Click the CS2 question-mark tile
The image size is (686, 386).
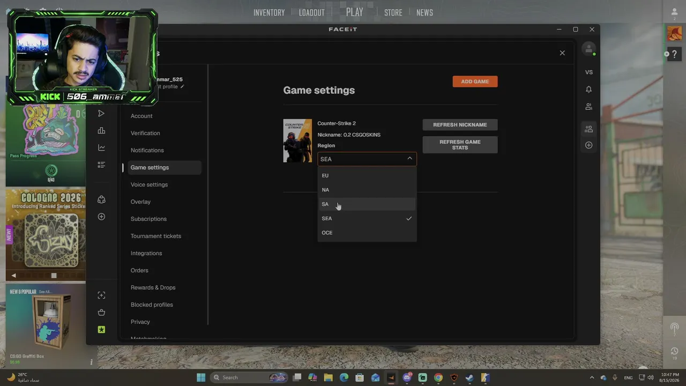click(674, 54)
